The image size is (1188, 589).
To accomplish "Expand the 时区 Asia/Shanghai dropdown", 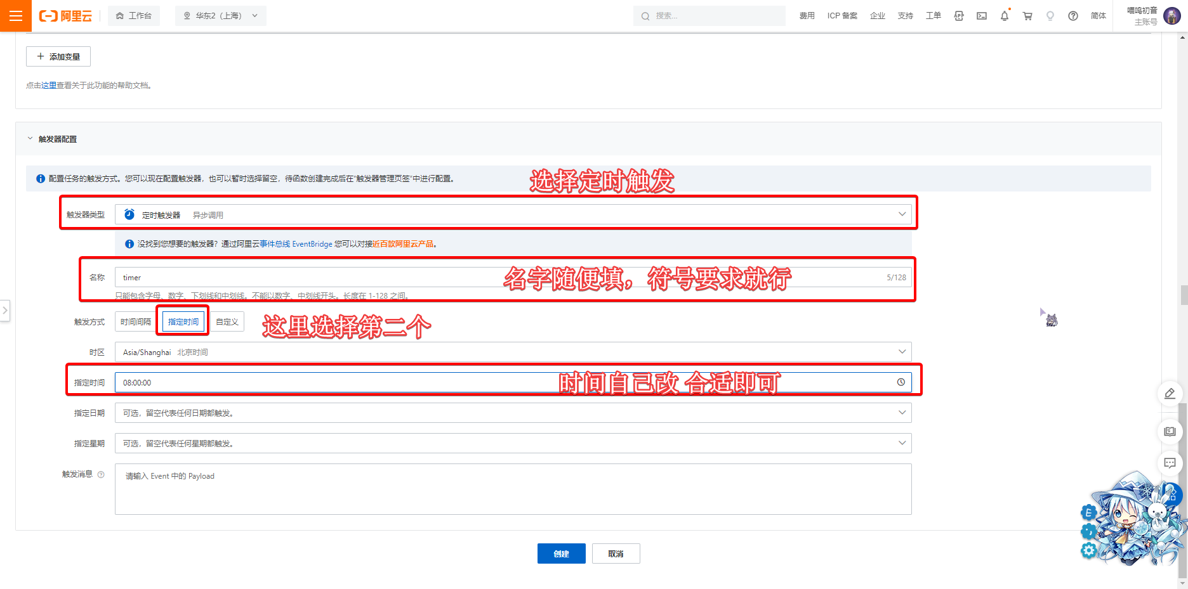I will 513,353.
